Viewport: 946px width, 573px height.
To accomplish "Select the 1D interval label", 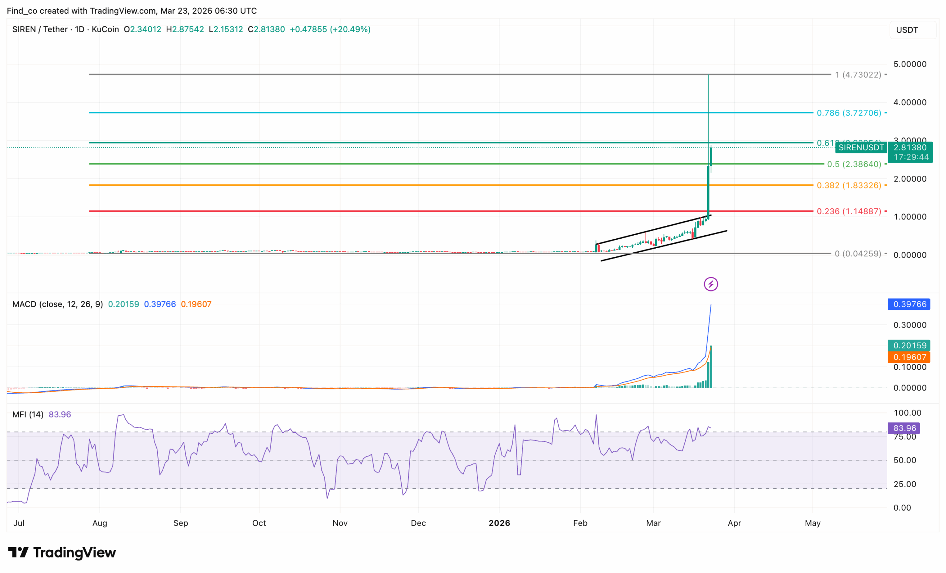I will [79, 29].
